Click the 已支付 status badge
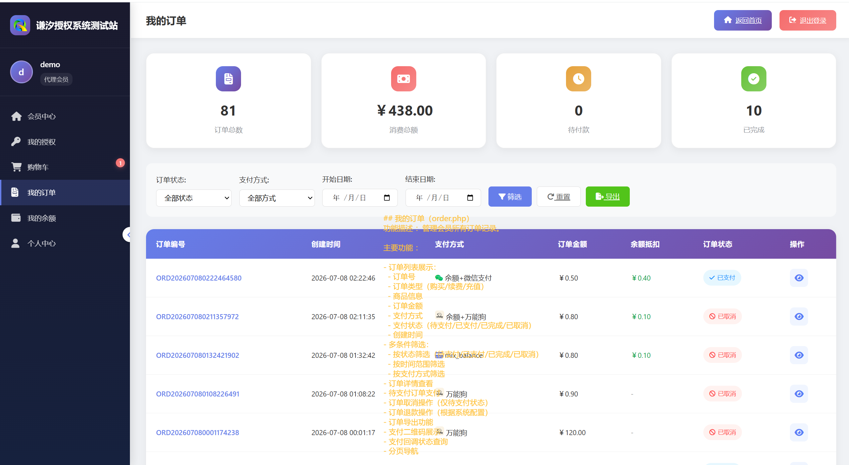849x465 pixels. pyautogui.click(x=722, y=278)
